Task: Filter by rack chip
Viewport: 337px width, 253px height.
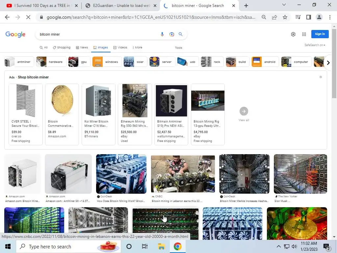Action: click(x=212, y=62)
